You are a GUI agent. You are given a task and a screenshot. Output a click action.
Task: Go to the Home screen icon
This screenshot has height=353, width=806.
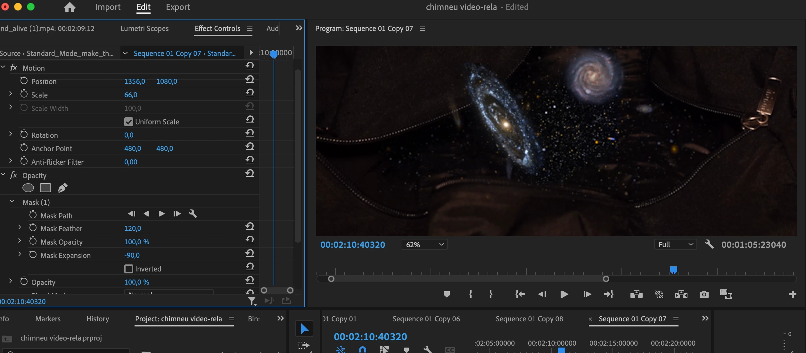pyautogui.click(x=70, y=7)
